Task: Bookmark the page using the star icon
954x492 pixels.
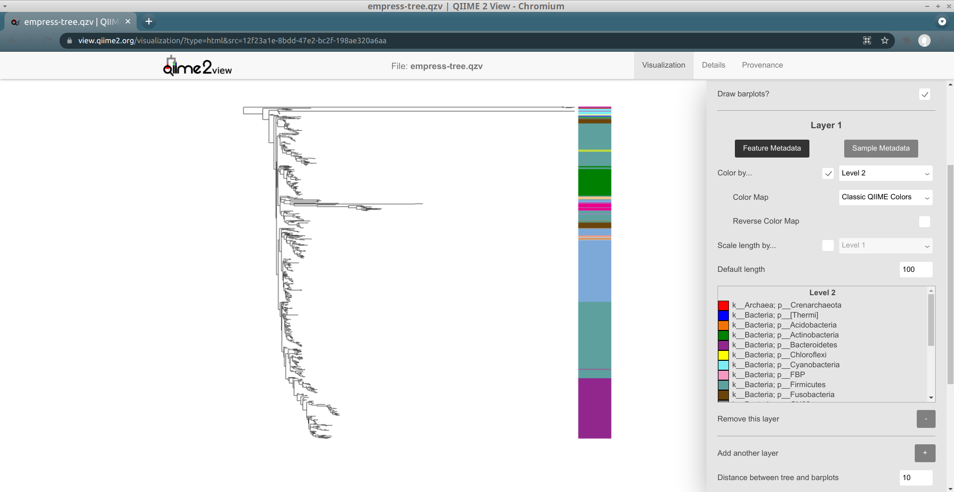Action: [885, 40]
